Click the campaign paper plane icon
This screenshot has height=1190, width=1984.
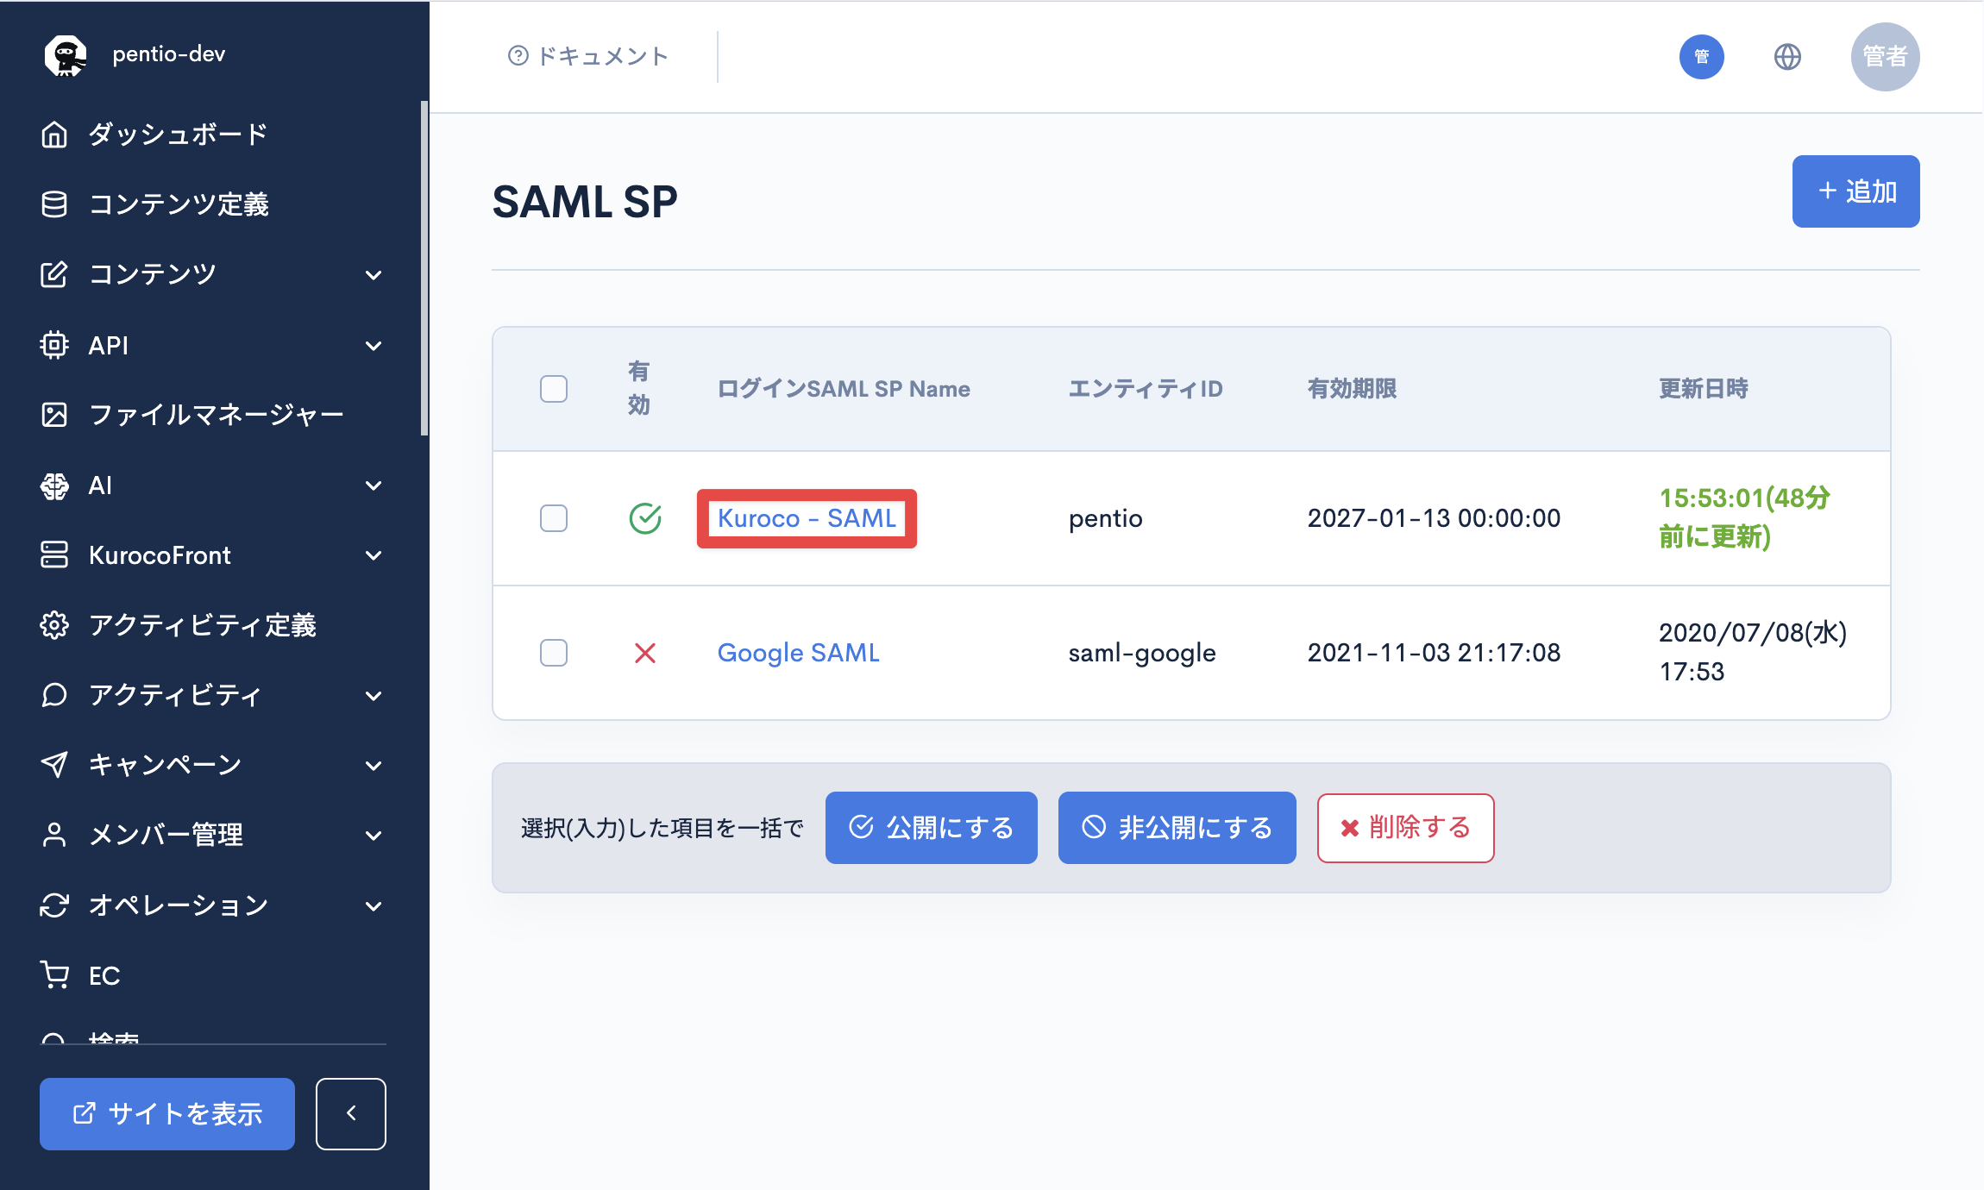pos(54,765)
